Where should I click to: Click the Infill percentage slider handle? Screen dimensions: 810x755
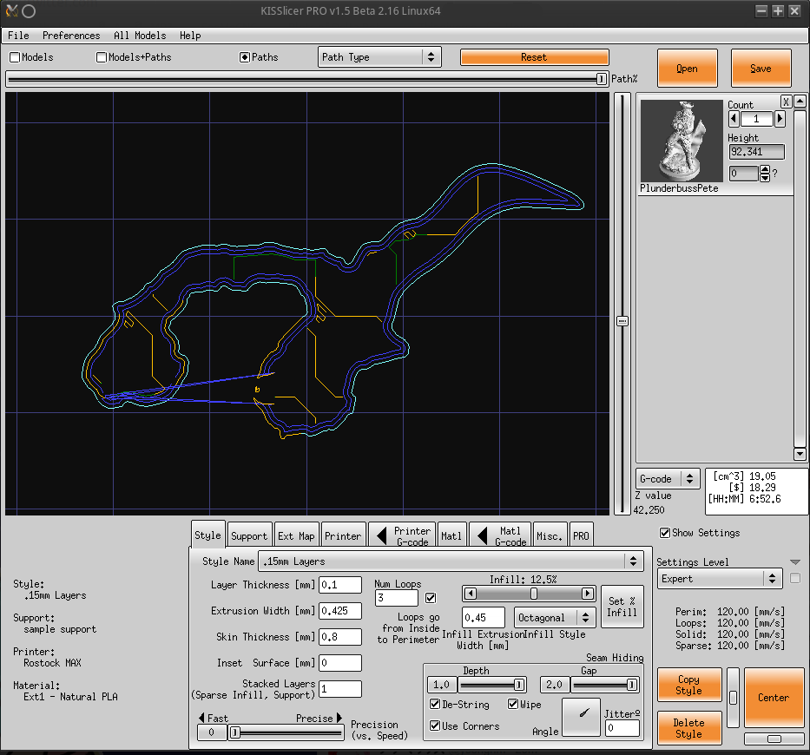[x=534, y=594]
